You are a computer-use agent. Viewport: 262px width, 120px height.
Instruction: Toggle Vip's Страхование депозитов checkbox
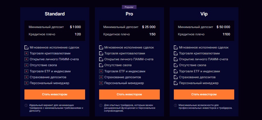pyautogui.click(x=176, y=77)
